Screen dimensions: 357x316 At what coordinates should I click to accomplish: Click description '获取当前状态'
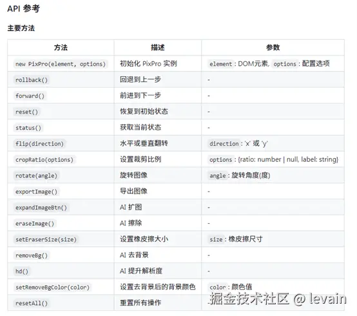(x=140, y=127)
